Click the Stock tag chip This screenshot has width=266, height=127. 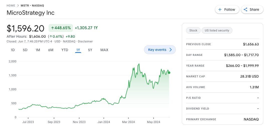(193, 31)
